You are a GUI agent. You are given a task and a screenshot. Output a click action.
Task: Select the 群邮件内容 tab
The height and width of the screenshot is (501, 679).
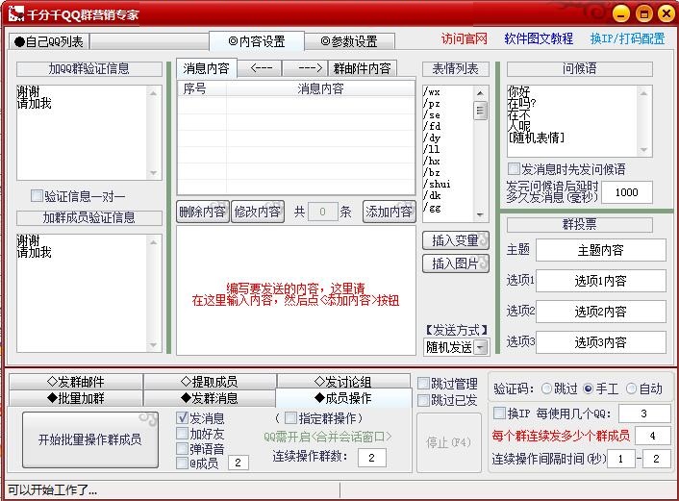click(x=363, y=68)
